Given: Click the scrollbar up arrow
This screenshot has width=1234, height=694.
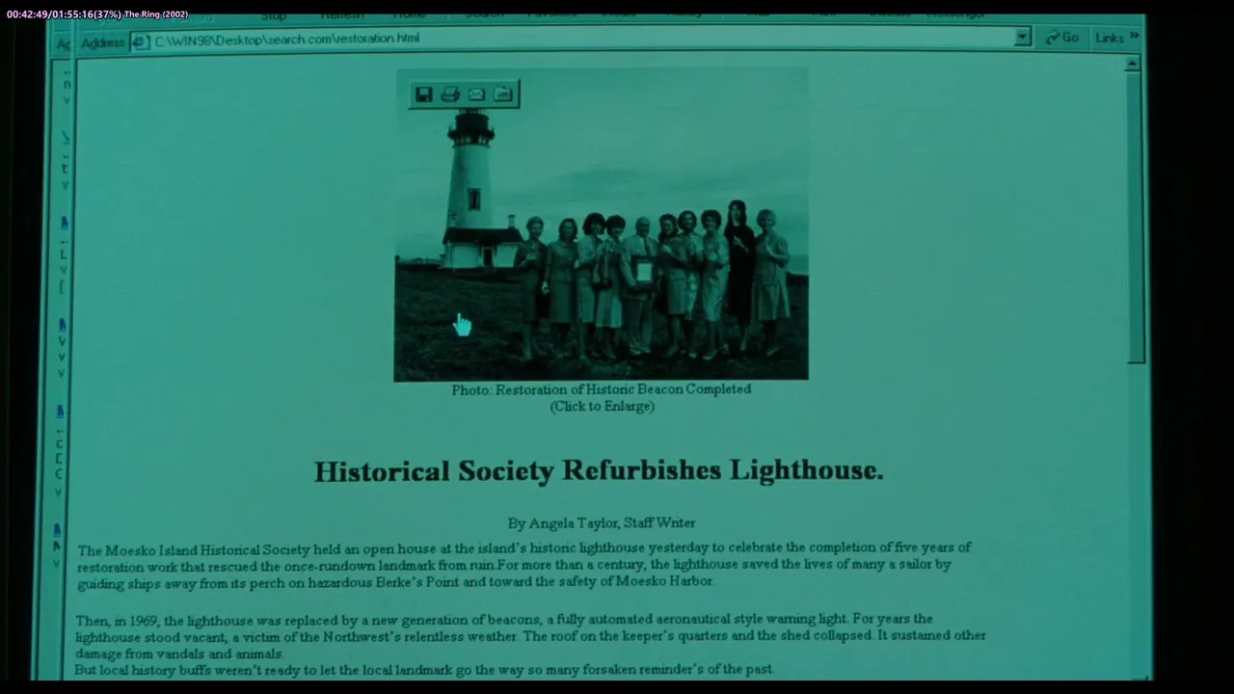Looking at the screenshot, I should tap(1133, 64).
